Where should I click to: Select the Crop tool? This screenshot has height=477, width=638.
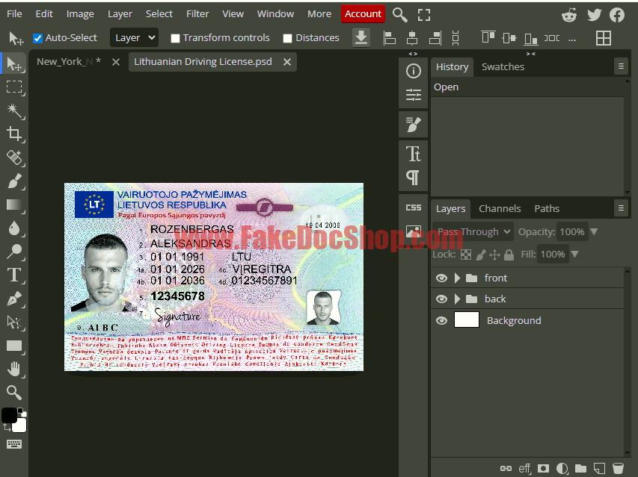pyautogui.click(x=13, y=134)
